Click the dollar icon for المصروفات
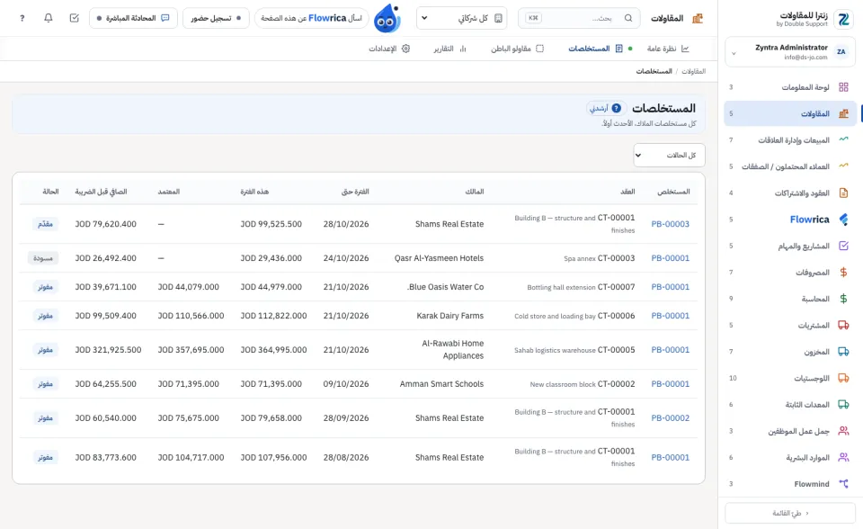This screenshot has width=863, height=529. click(843, 273)
